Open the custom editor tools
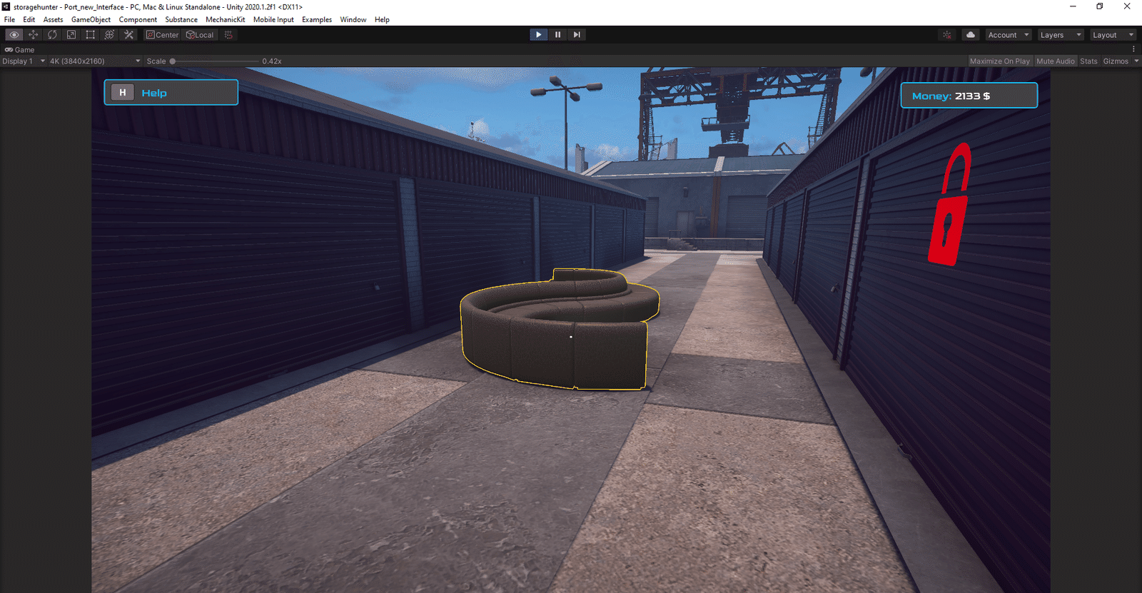1142x593 pixels. (128, 34)
